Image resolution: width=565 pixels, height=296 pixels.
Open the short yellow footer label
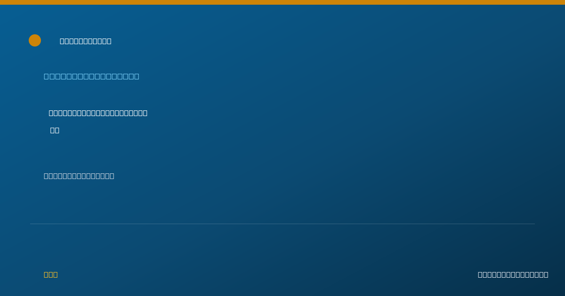[51, 274]
